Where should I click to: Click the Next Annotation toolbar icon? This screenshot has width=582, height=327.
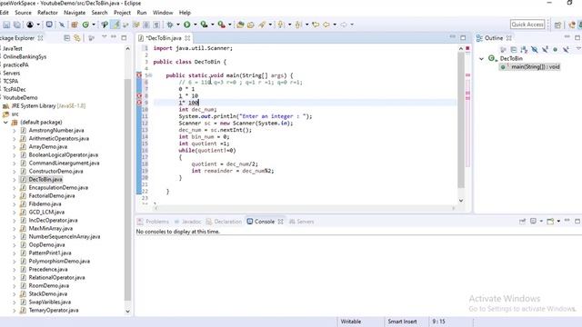point(281,25)
